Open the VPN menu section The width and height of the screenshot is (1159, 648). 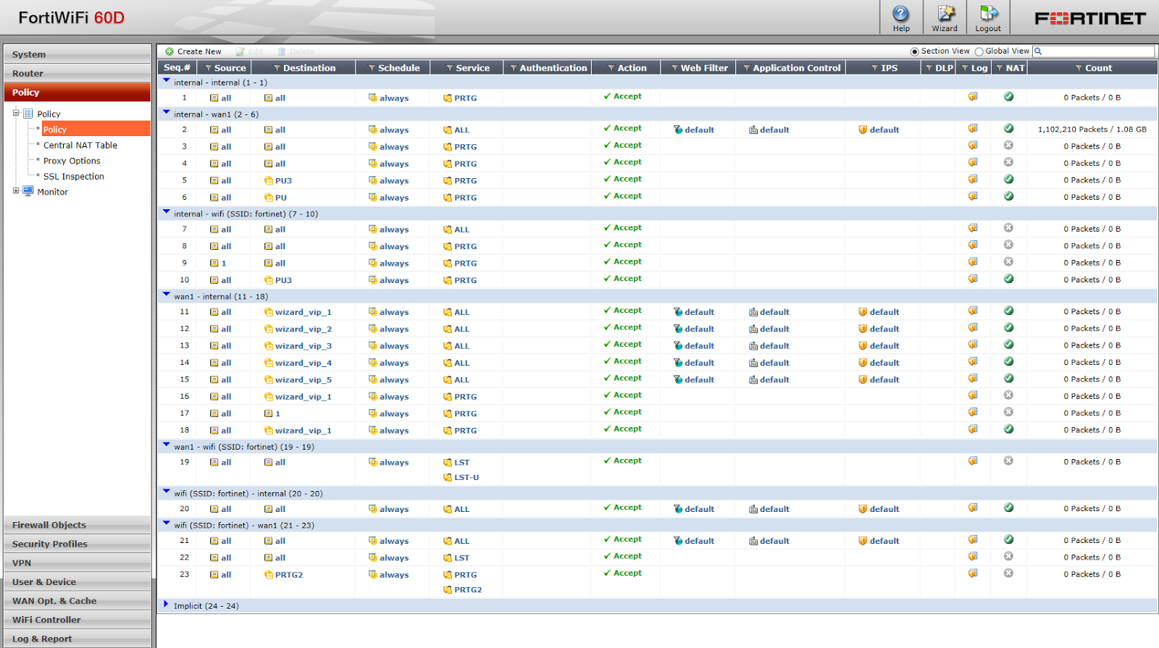pyautogui.click(x=78, y=563)
